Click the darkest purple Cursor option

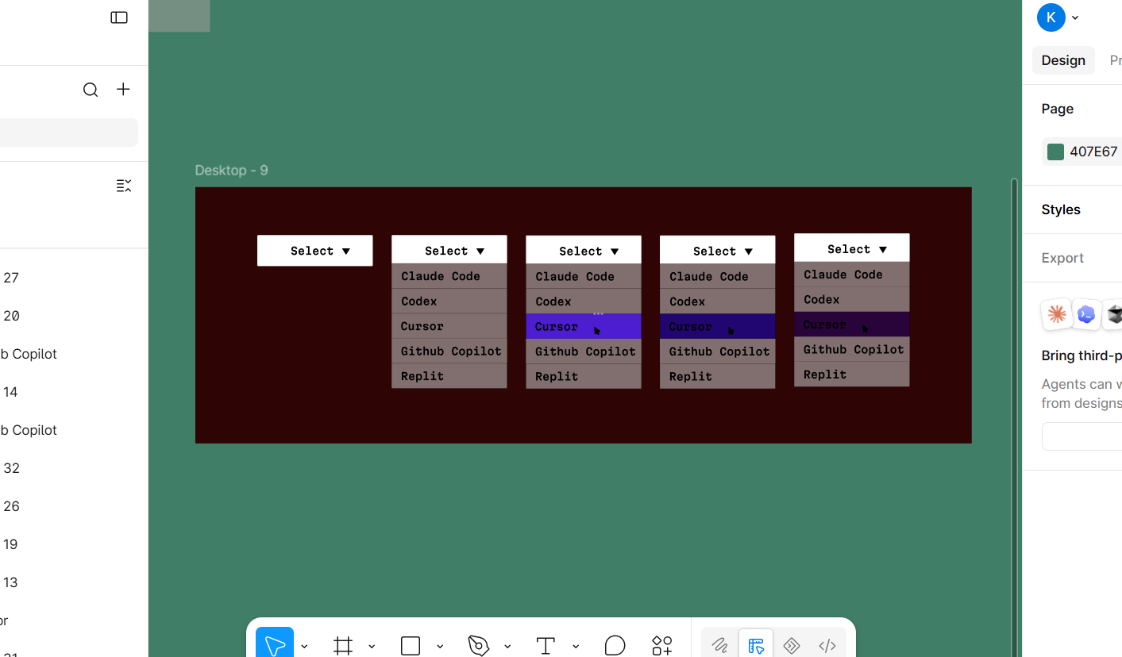851,324
